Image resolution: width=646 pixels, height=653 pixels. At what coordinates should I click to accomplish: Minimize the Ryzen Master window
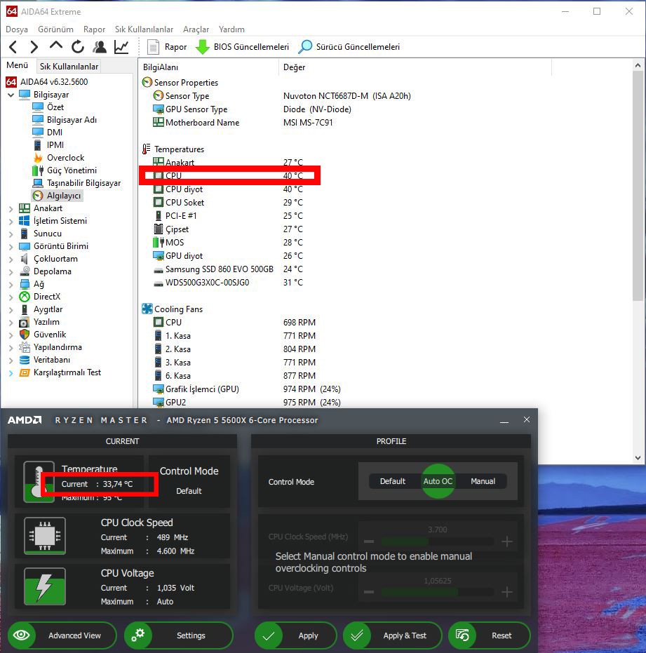pos(504,421)
